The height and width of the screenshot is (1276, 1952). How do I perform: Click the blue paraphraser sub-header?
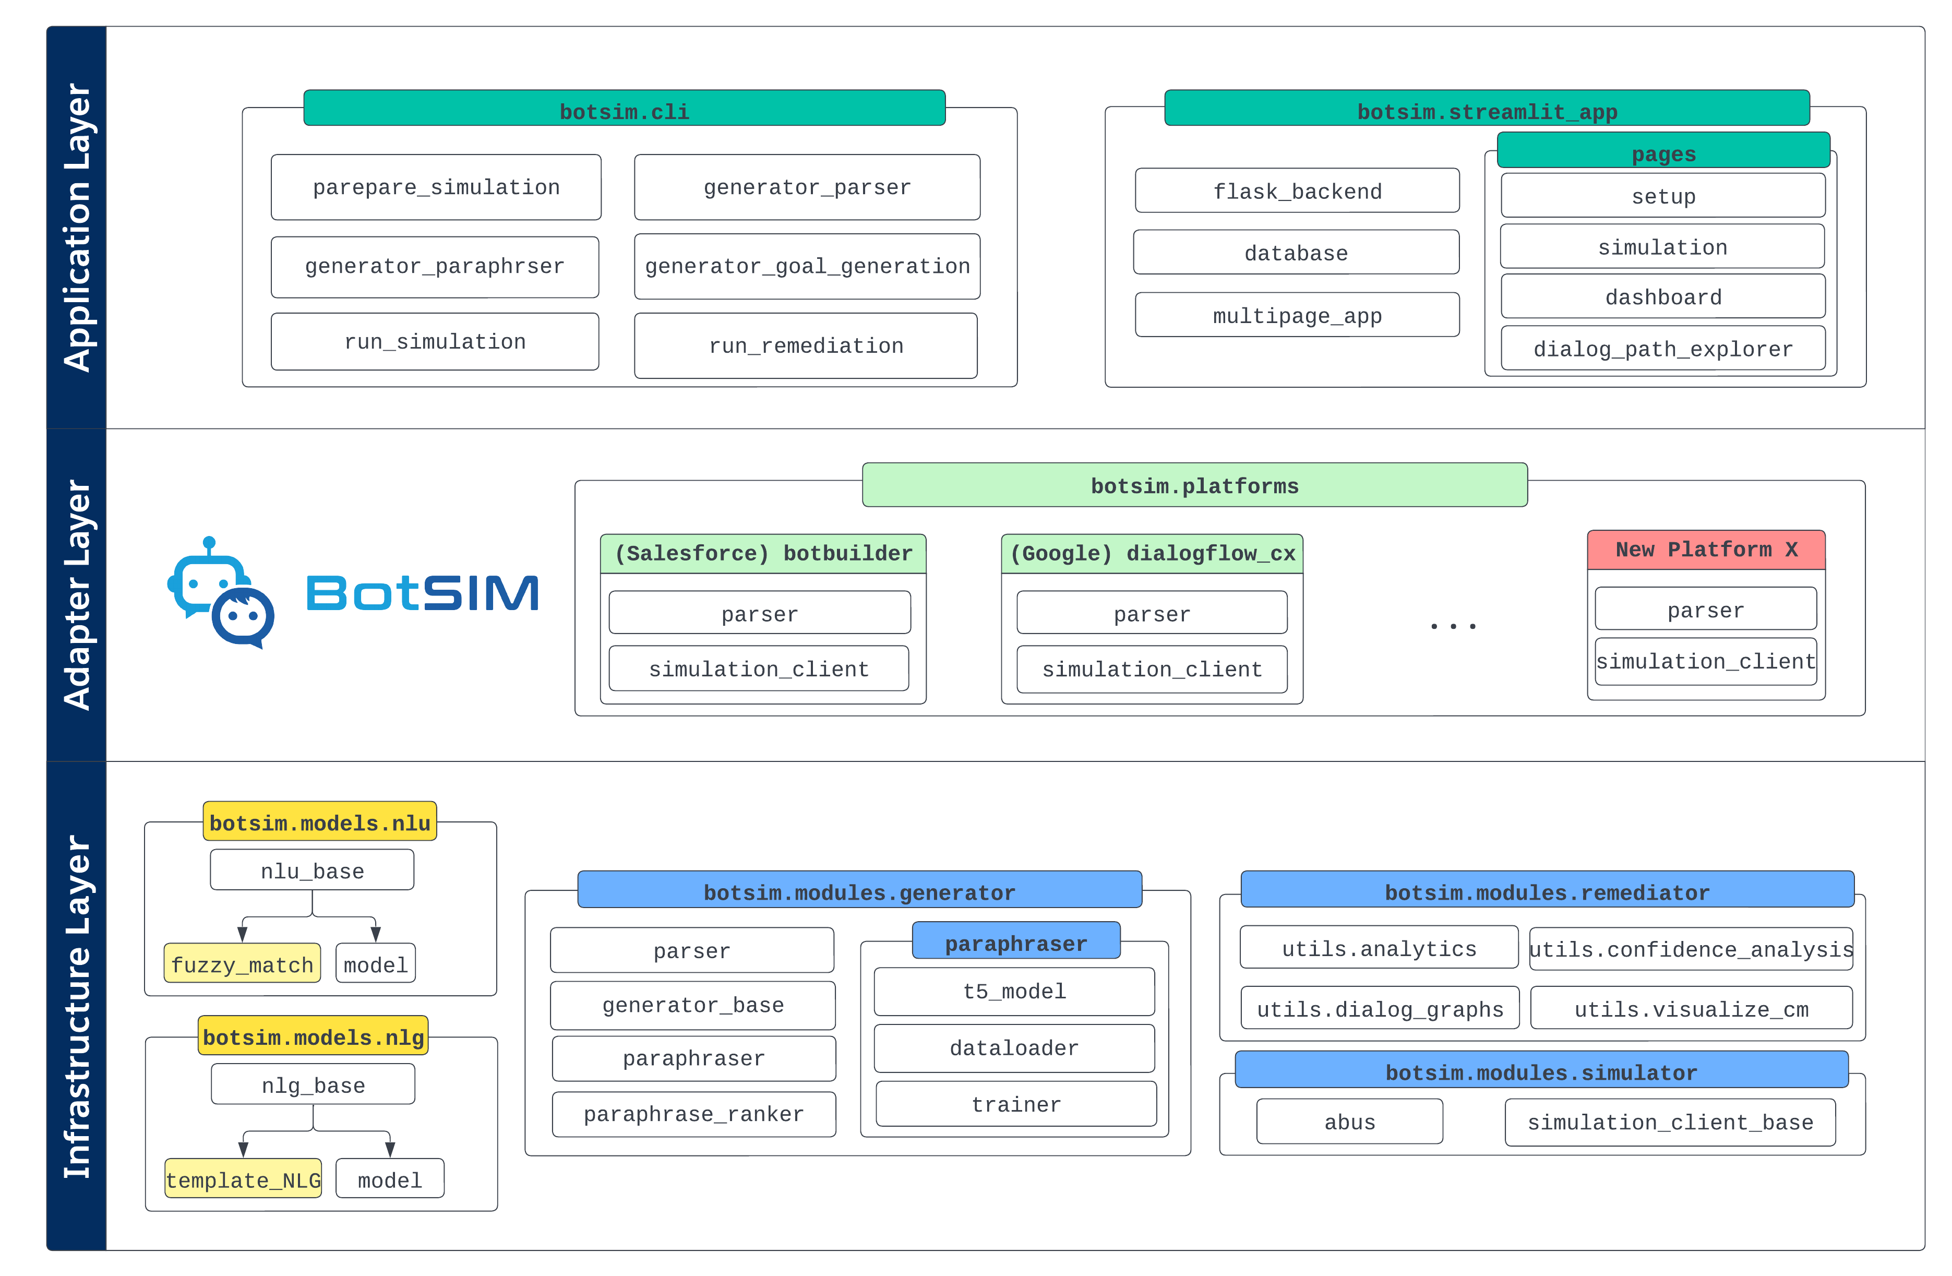pyautogui.click(x=1016, y=940)
